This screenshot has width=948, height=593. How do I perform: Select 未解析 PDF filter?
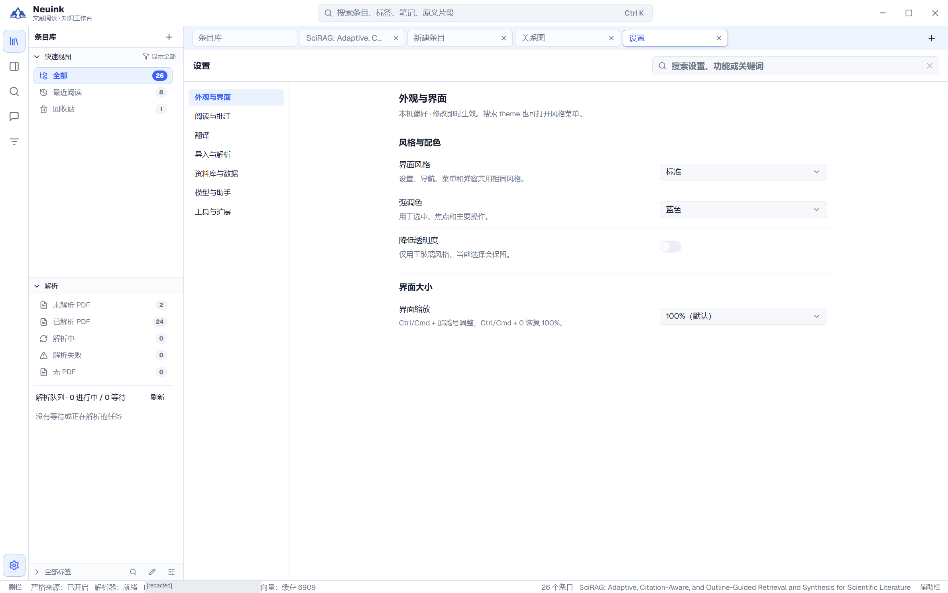(x=103, y=305)
